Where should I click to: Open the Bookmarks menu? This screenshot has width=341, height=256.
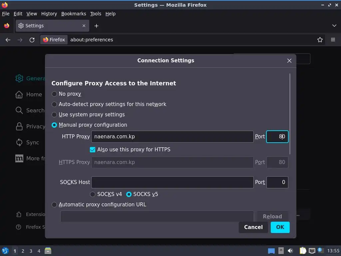coord(74,14)
